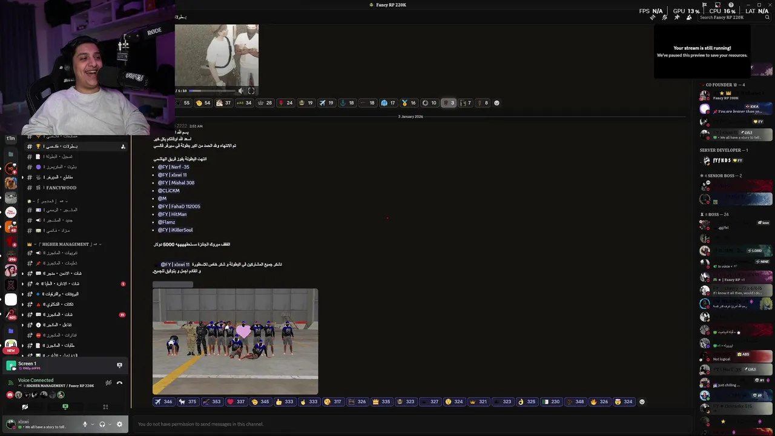The height and width of the screenshot is (436, 775).
Task: Open the channel with red badge 1
Action: coord(76,283)
